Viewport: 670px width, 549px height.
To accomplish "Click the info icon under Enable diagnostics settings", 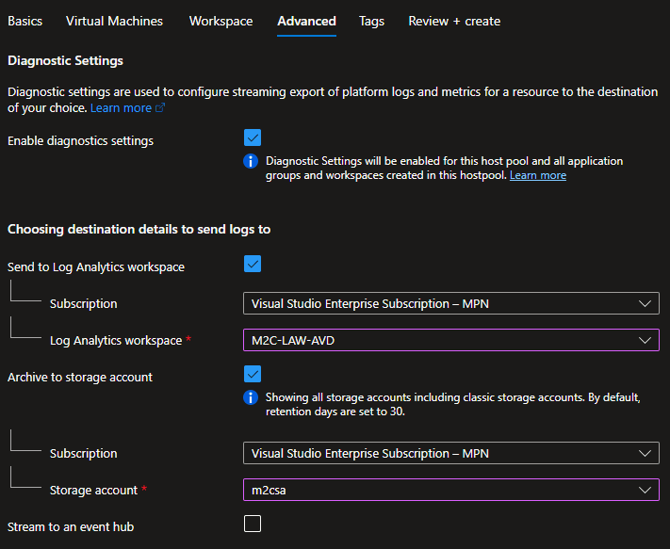I will [x=251, y=162].
